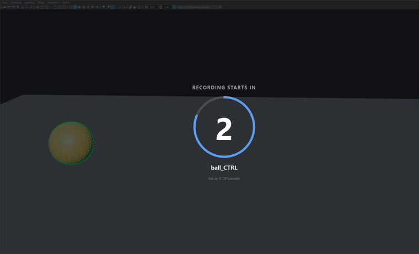Click the Exposure reset icon
The height and width of the screenshot is (254, 419).
pyautogui.click(x=146, y=7)
